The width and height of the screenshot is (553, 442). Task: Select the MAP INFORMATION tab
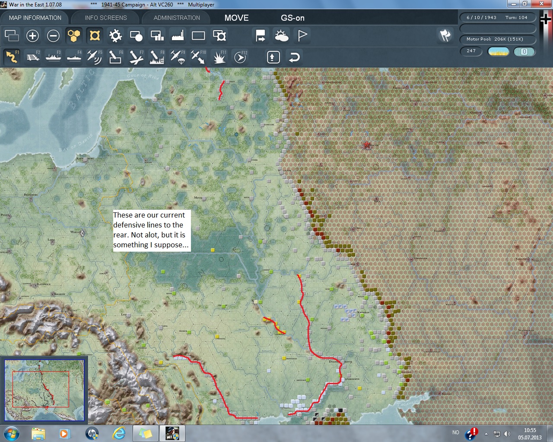click(x=35, y=18)
